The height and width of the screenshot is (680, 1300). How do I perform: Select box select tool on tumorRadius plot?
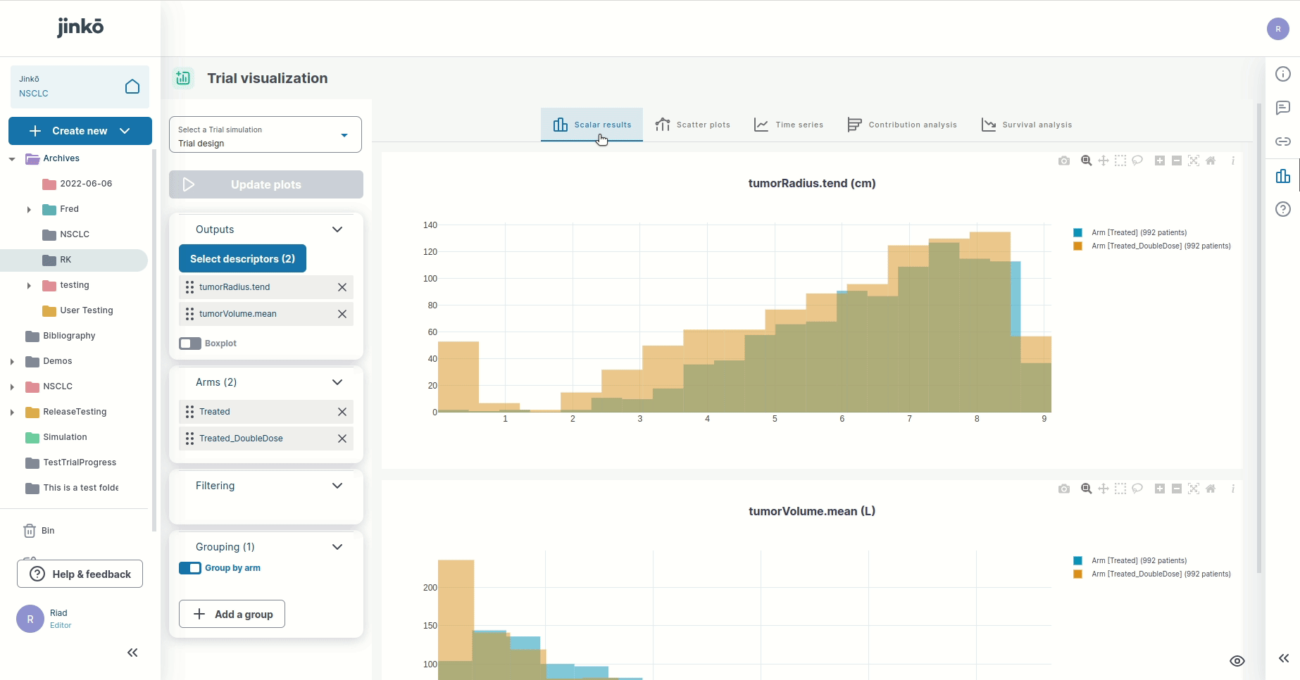1120,160
